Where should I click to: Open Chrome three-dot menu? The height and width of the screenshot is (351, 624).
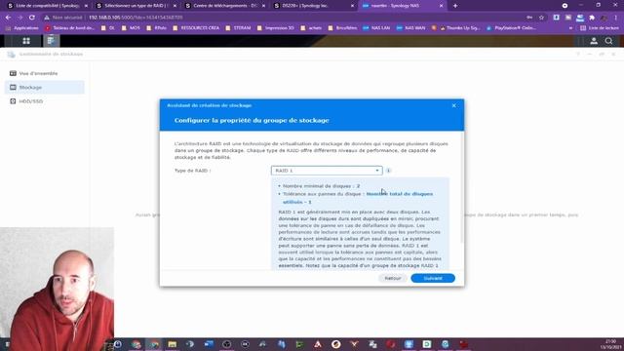[615, 18]
